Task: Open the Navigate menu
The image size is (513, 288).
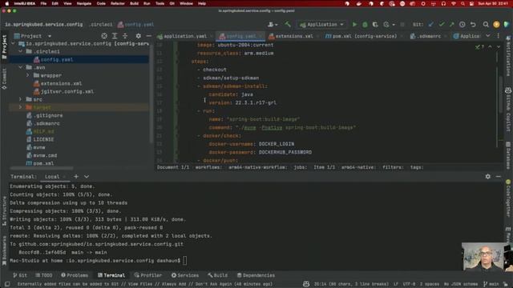Action: (83, 3)
